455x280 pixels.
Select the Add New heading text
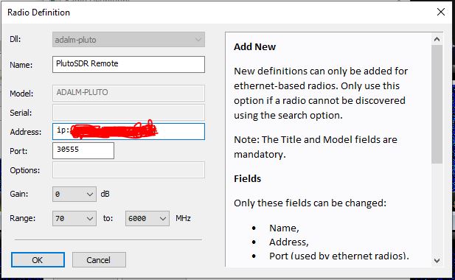coord(254,46)
